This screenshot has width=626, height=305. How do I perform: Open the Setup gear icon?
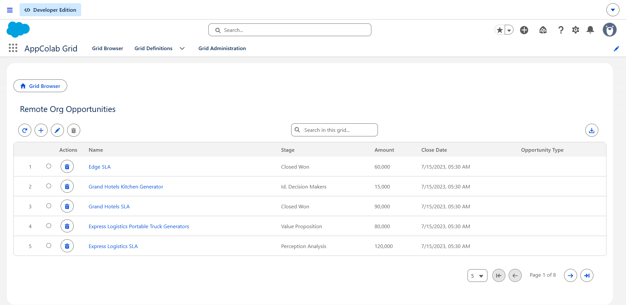tap(575, 30)
